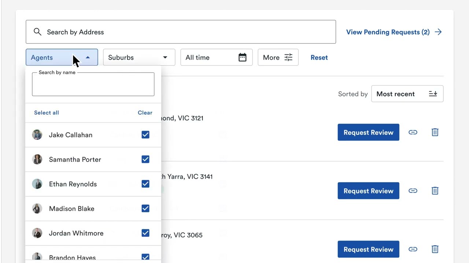Delete the Yarra VIC 3141 listing
Image resolution: width=469 pixels, height=263 pixels.
point(435,191)
